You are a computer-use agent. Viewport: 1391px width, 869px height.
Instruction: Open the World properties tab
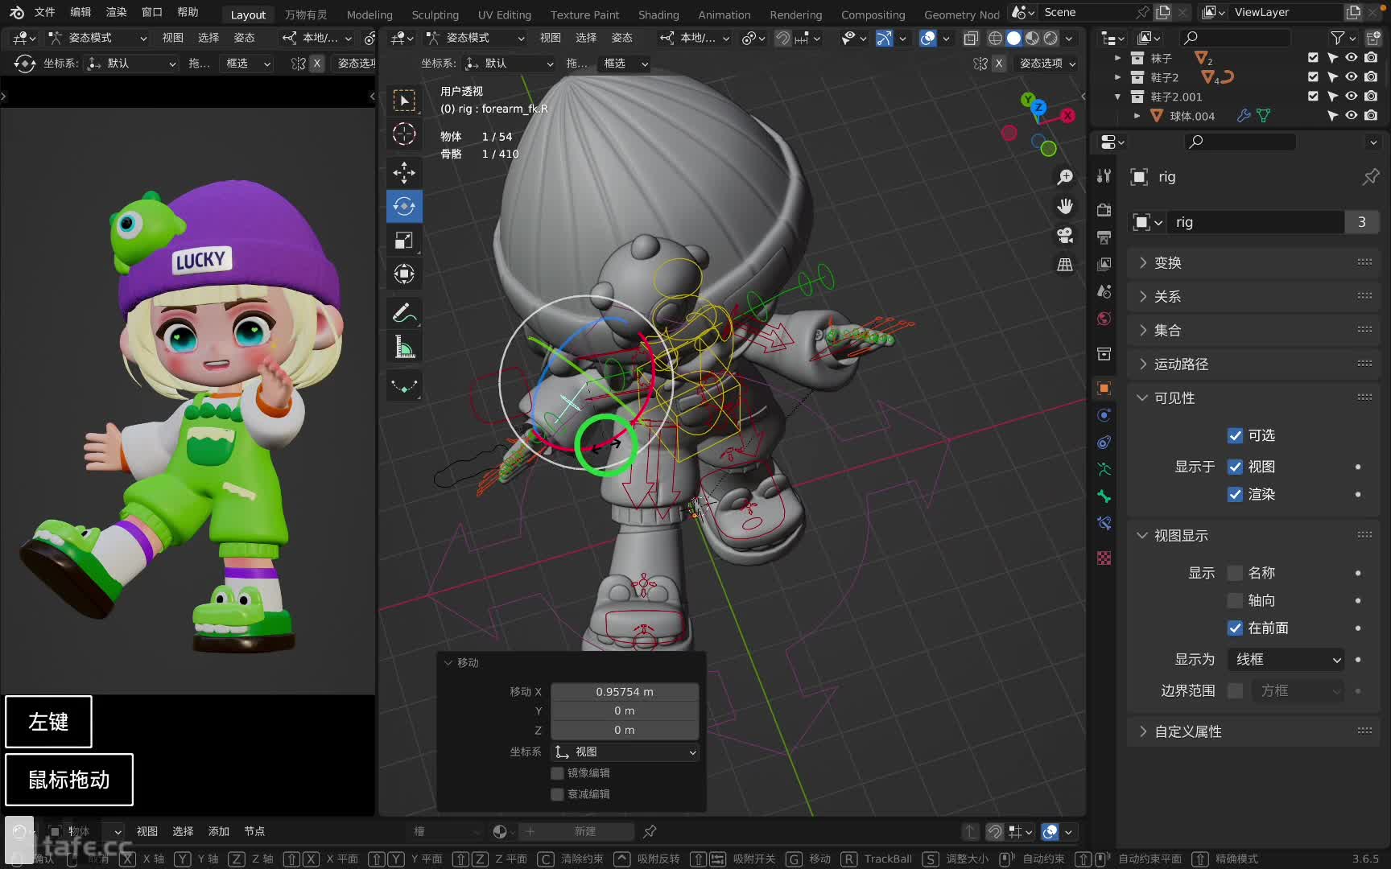coord(1104,319)
